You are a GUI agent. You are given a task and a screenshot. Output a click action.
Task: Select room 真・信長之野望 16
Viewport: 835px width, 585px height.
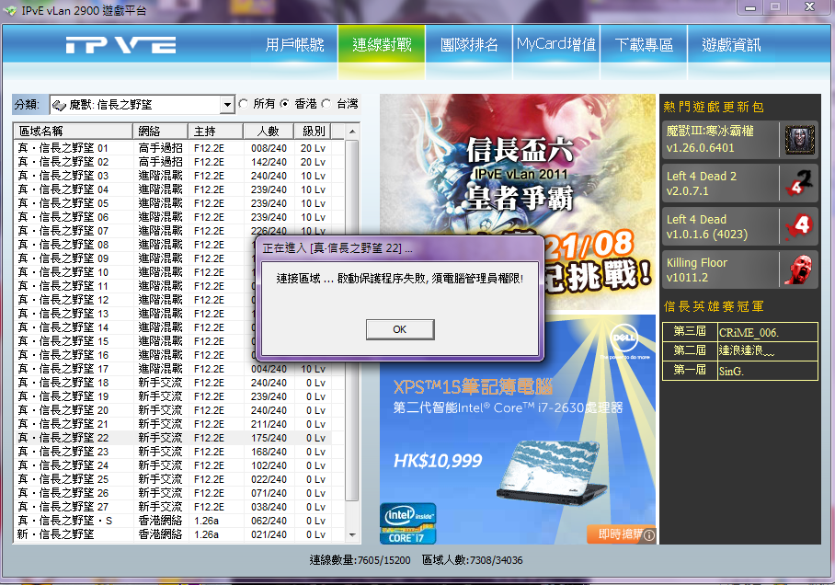[134, 355]
